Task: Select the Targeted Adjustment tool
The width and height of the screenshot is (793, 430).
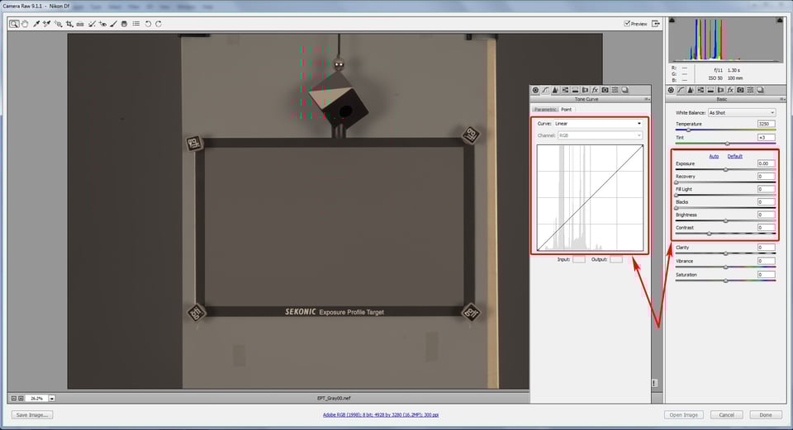Action: pyautogui.click(x=58, y=24)
